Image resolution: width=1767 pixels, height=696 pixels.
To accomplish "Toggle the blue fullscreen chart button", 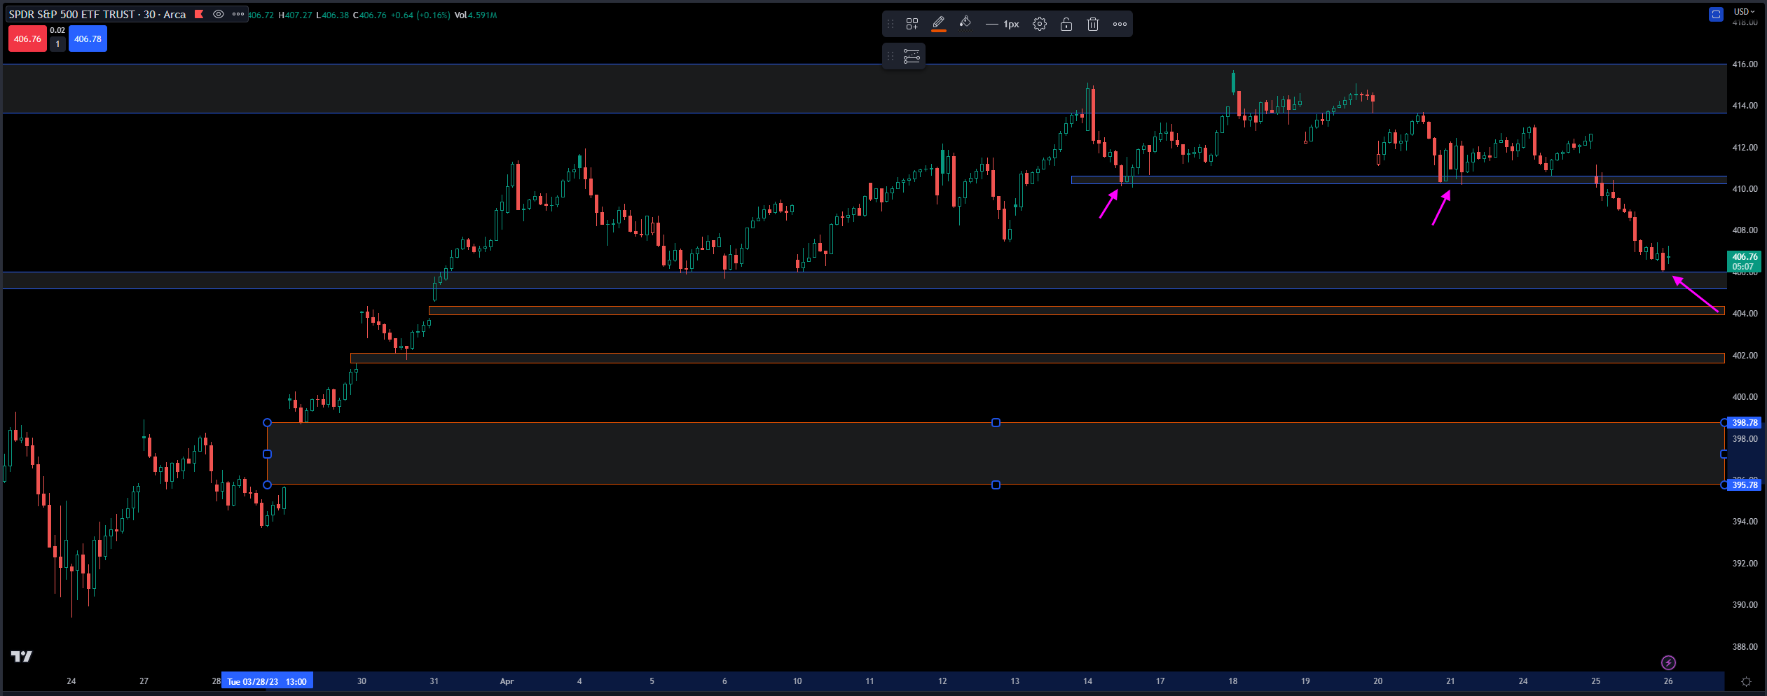I will pos(1716,14).
